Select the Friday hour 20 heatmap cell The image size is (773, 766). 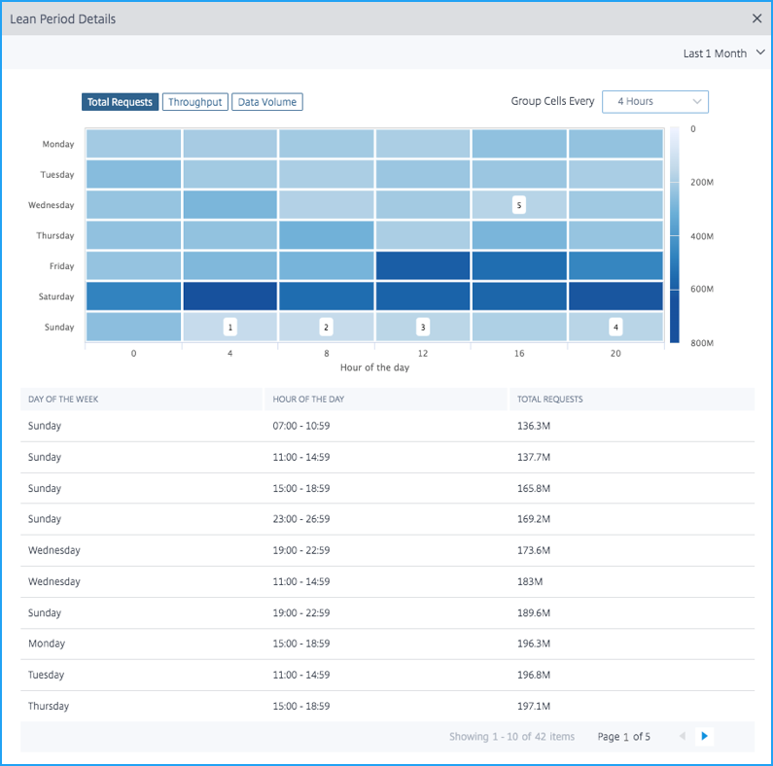615,265
